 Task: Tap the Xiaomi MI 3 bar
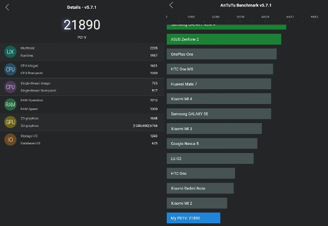[214, 129]
